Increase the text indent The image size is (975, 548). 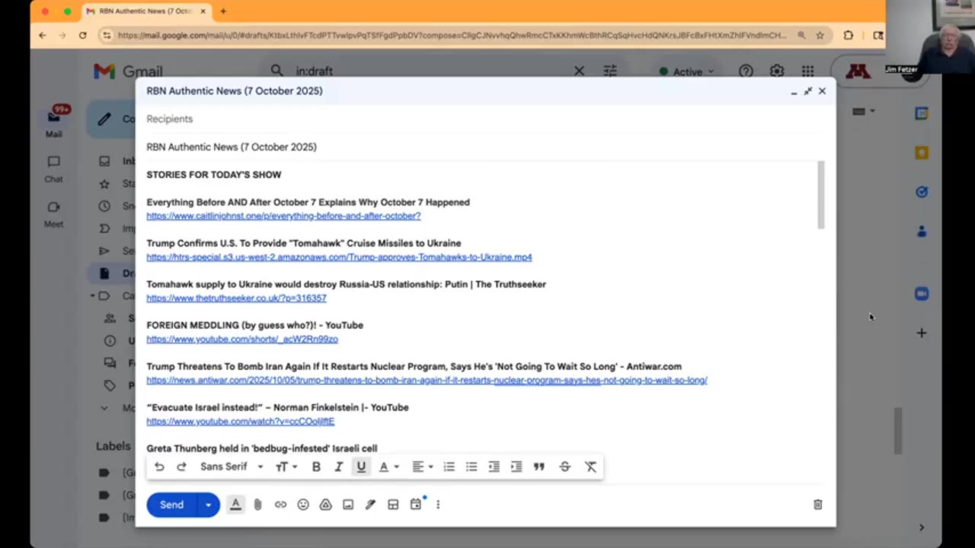point(516,467)
